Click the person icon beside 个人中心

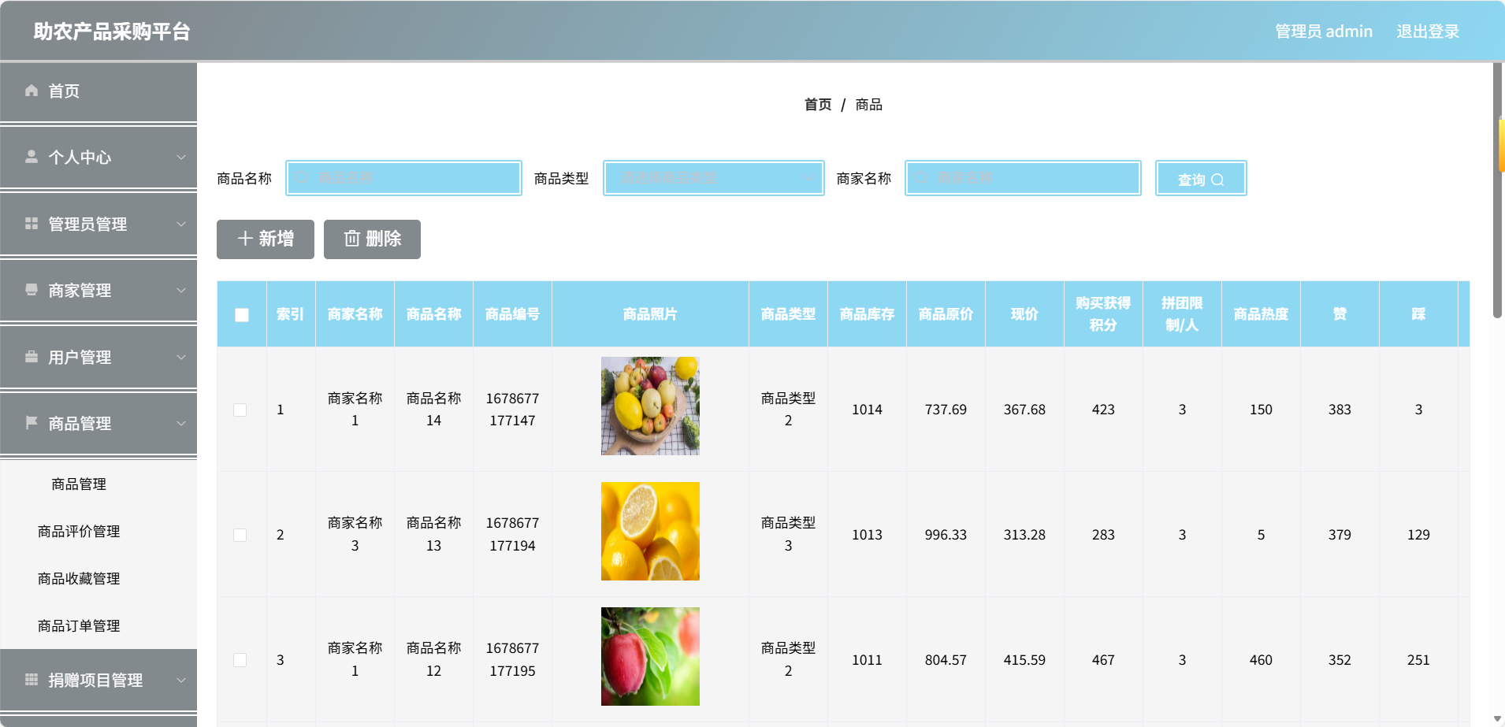pyautogui.click(x=32, y=157)
